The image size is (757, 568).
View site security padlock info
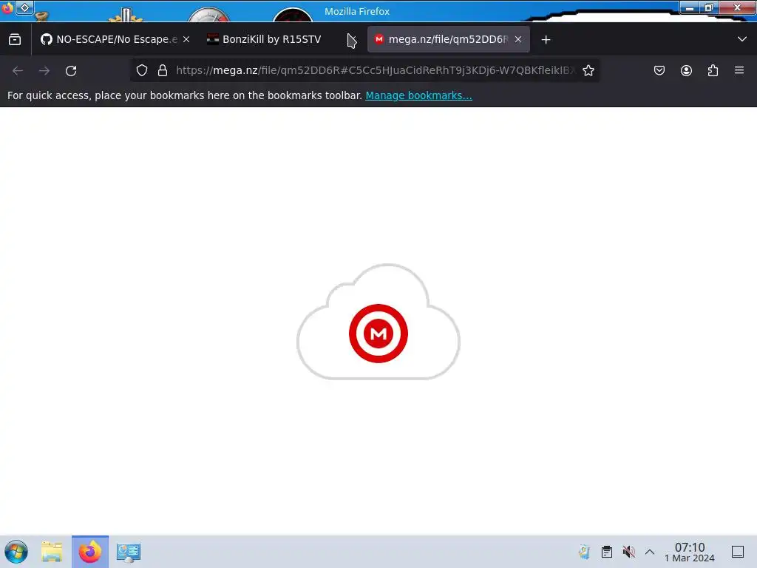163,70
